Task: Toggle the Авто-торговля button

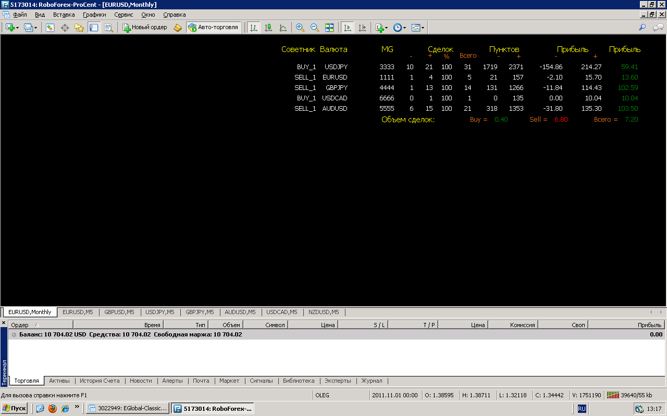Action: 214,28
